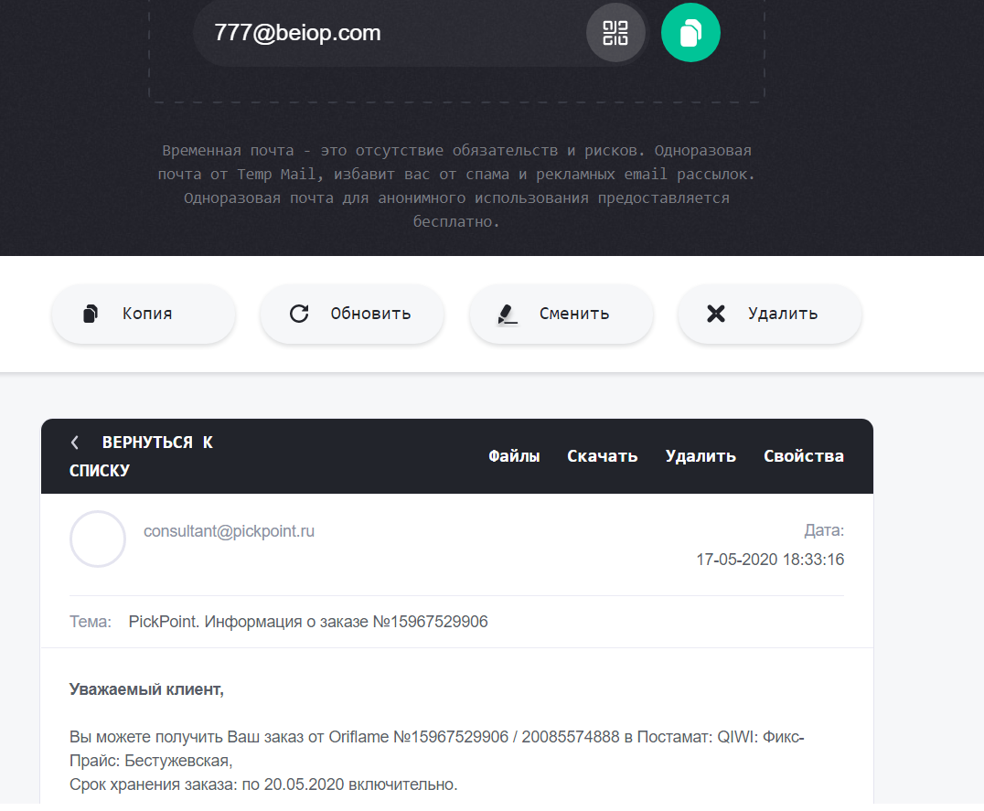The image size is (984, 811).
Task: Click the refresh arrow icon by Обновить
Action: tap(299, 314)
